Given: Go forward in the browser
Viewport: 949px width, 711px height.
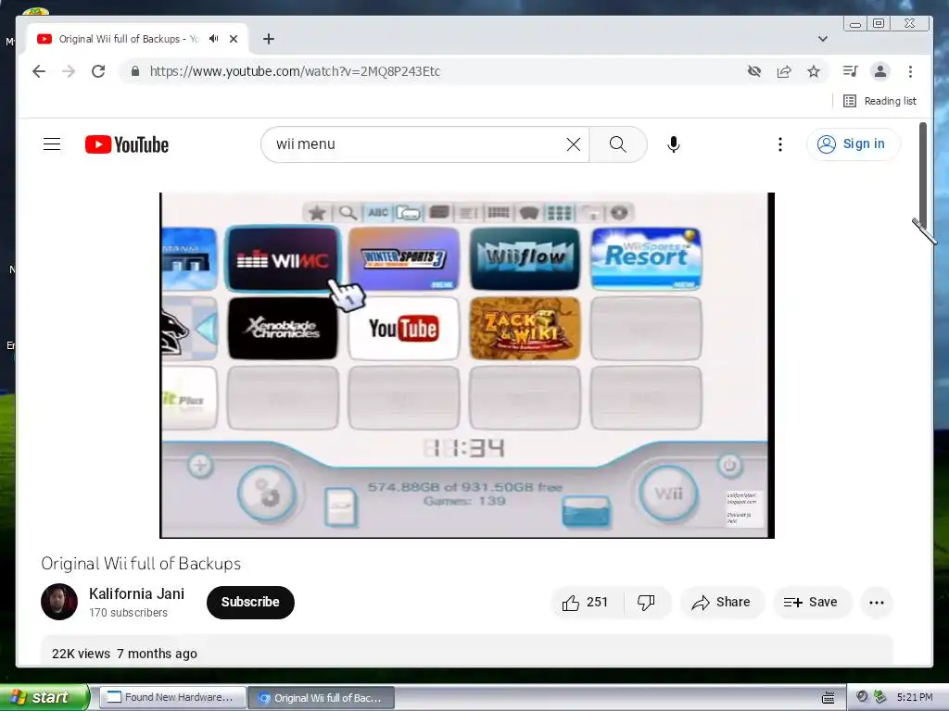Looking at the screenshot, I should pyautogui.click(x=69, y=71).
